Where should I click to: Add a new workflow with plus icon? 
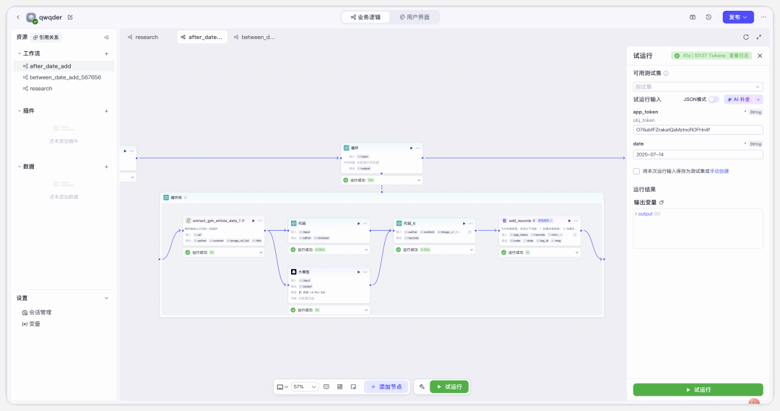click(106, 53)
